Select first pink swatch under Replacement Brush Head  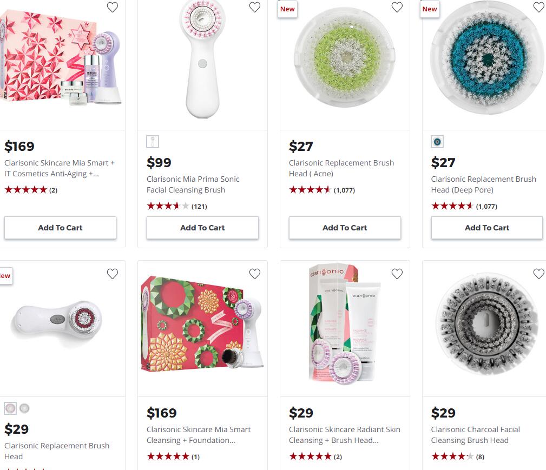tap(10, 408)
